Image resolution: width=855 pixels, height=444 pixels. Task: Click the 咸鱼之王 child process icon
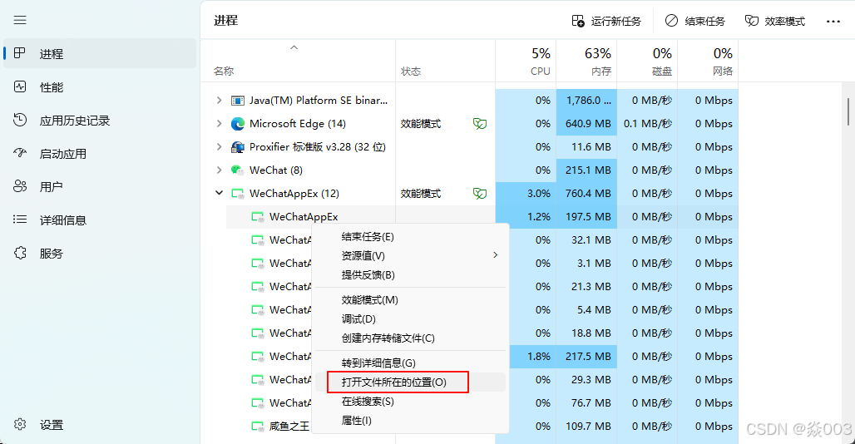(257, 426)
